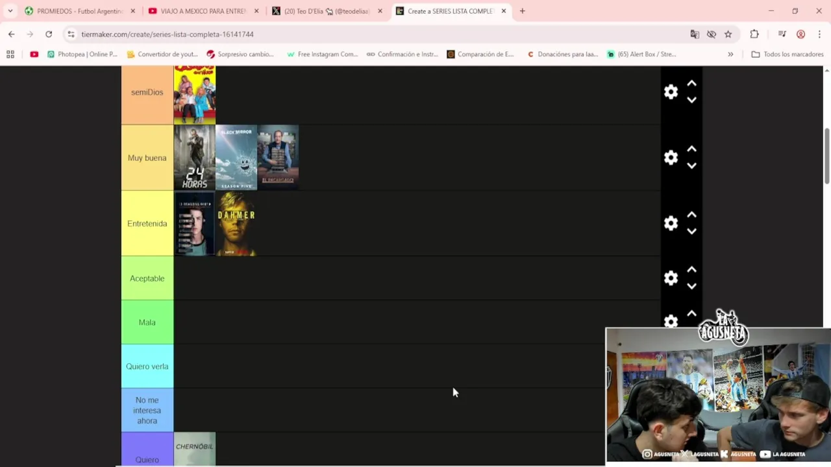Select the Black Mirror Season Five poster
831x467 pixels.
click(x=236, y=158)
